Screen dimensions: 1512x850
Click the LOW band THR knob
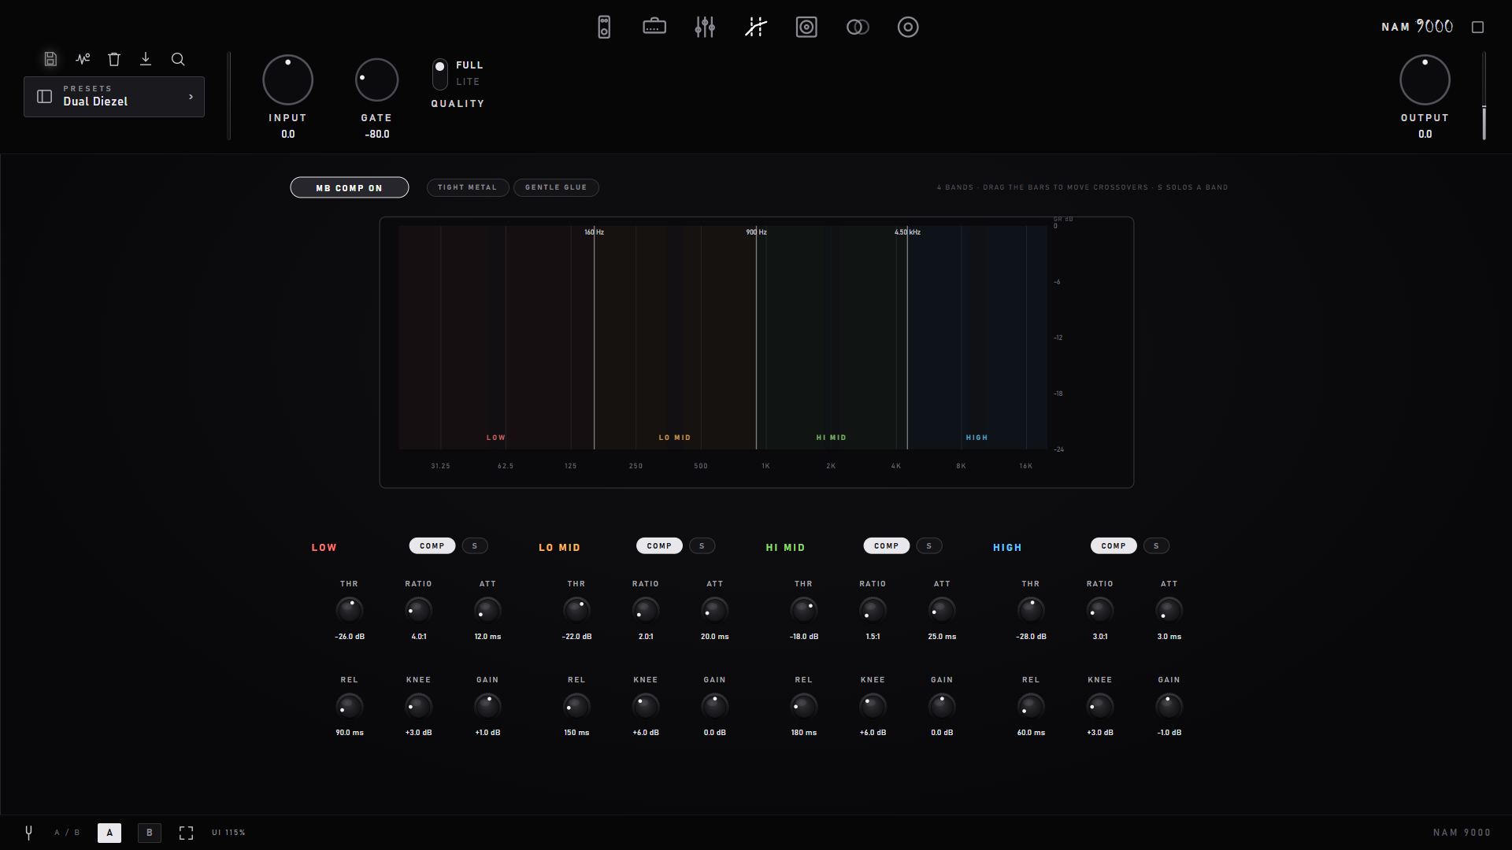coord(350,610)
